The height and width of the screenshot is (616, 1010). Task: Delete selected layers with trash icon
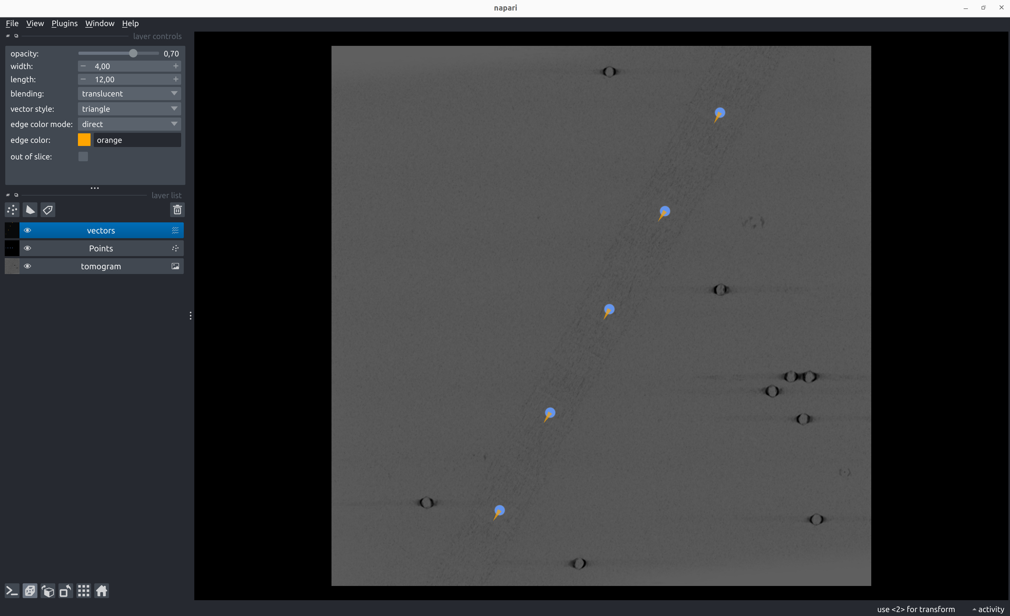coord(177,210)
